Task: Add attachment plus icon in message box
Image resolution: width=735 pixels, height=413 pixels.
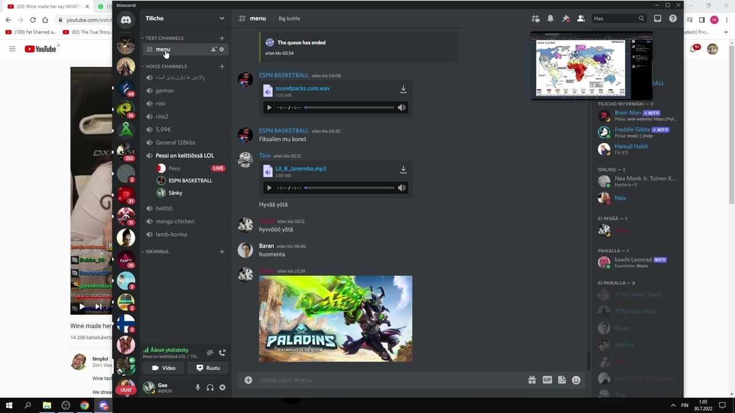Action: pos(248,380)
